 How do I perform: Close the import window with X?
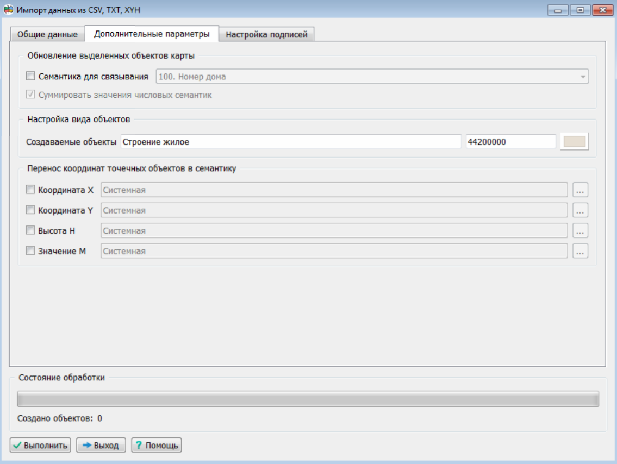602,10
